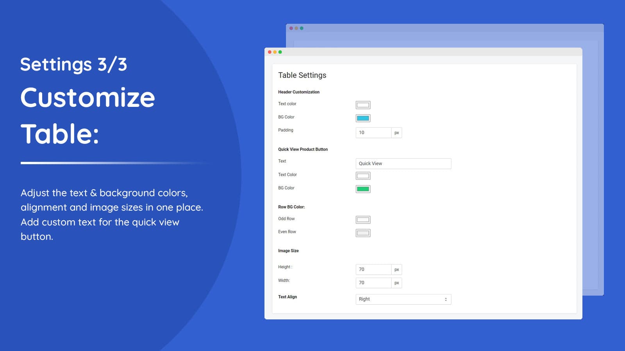Focus the Padding value input field
Image resolution: width=625 pixels, height=351 pixels.
point(373,133)
